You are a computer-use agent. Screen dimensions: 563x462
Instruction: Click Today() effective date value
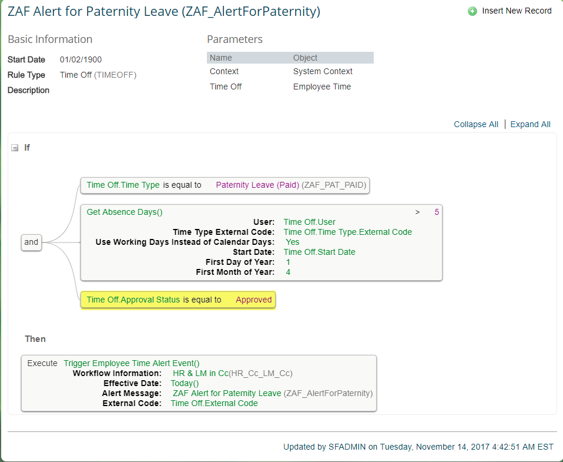coord(185,384)
